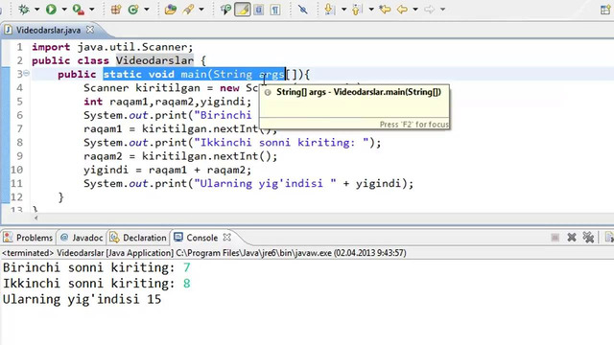Click the New Java Package icon
Screen dimensions: 614x345
[116, 9]
